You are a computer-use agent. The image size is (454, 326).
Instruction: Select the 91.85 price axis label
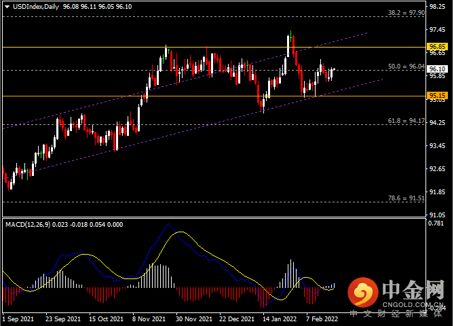[437, 192]
